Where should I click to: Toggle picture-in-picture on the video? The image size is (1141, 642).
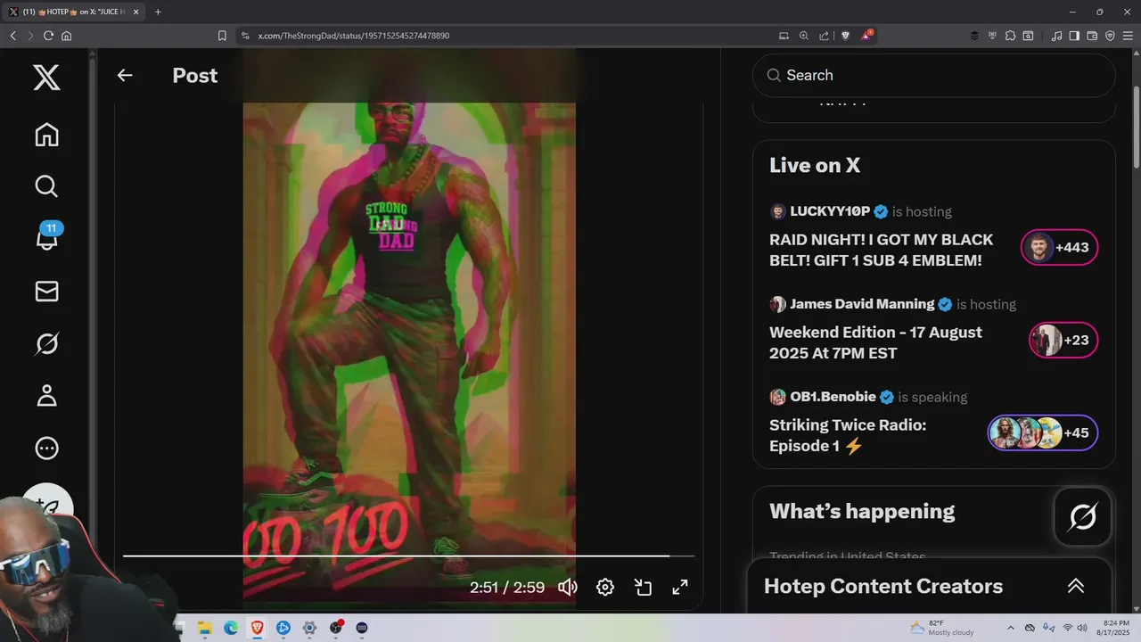[x=643, y=587]
